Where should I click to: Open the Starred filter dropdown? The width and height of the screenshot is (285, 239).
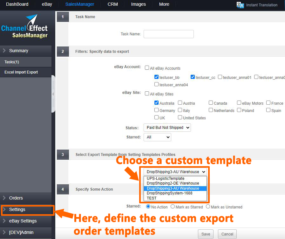[x=157, y=137]
